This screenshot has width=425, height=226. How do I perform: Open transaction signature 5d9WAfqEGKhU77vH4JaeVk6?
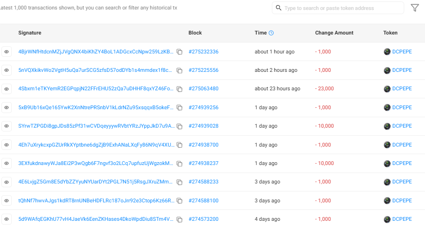pyautogui.click(x=95, y=219)
